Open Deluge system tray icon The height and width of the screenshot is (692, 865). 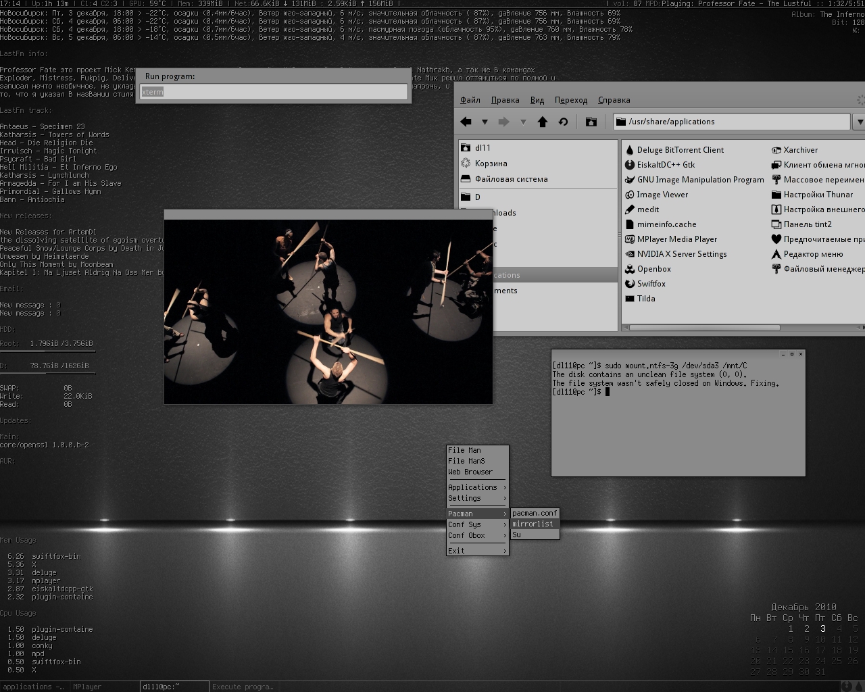pyautogui.click(x=858, y=686)
